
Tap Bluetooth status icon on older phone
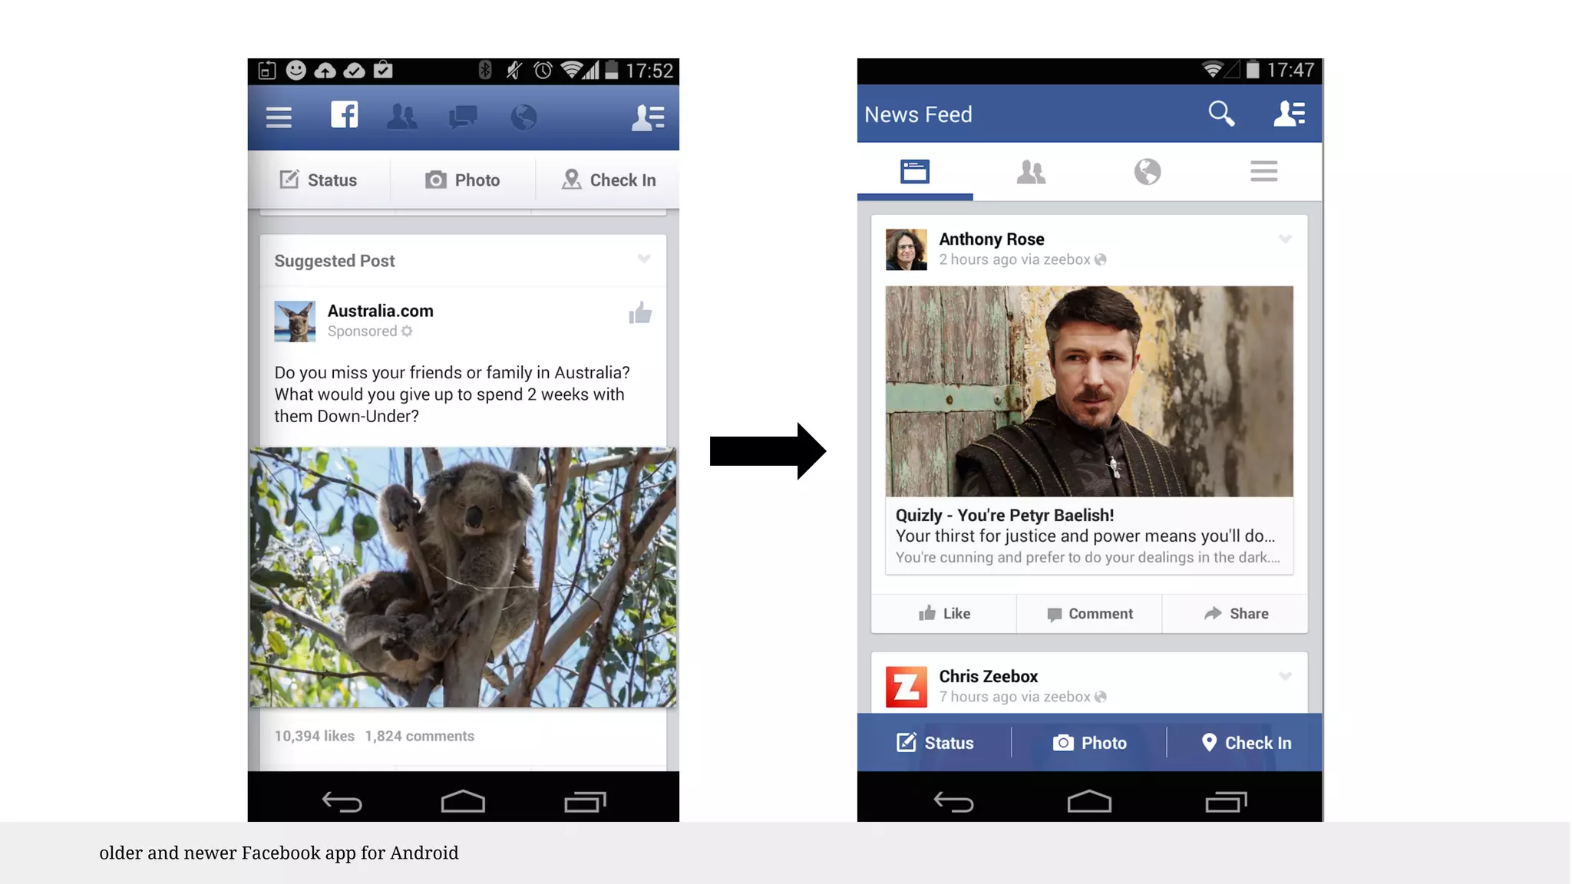[485, 71]
